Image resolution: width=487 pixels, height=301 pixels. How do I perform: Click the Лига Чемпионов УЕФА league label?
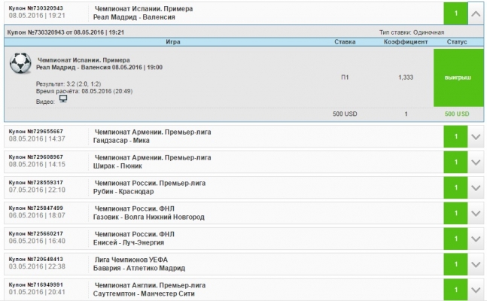[131, 260]
